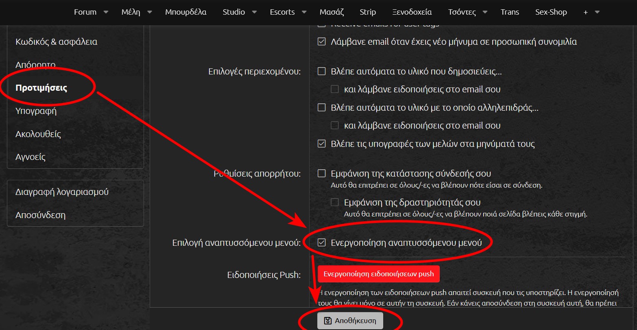Open the Μέλη menu item
This screenshot has height=330, width=637.
tap(131, 12)
